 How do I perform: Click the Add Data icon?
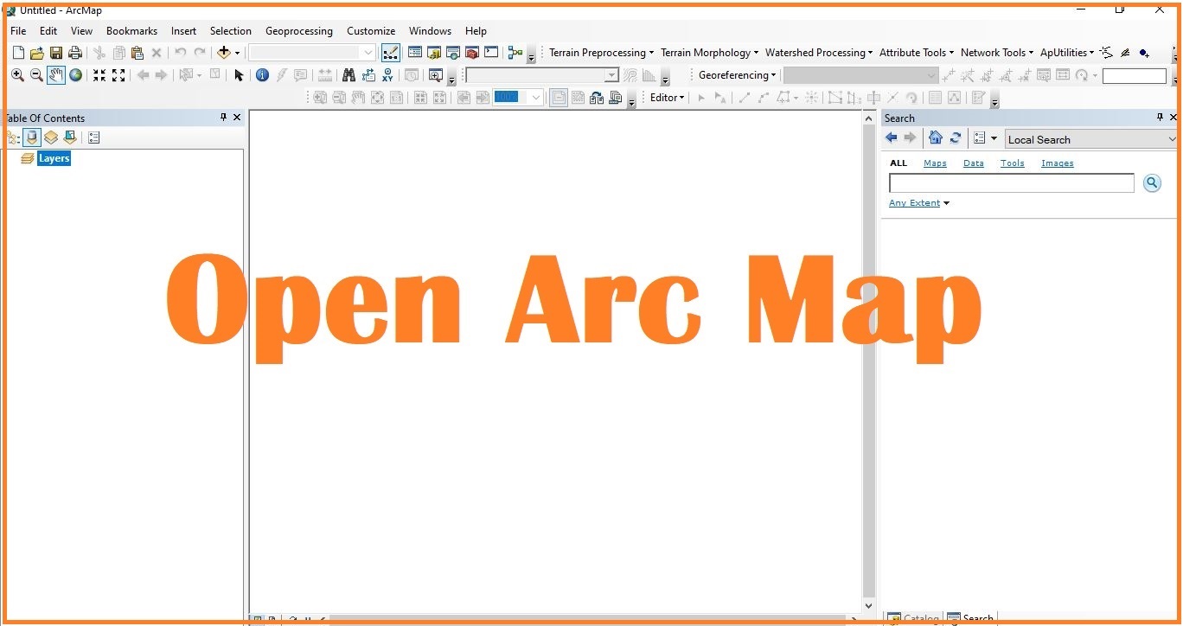224,53
